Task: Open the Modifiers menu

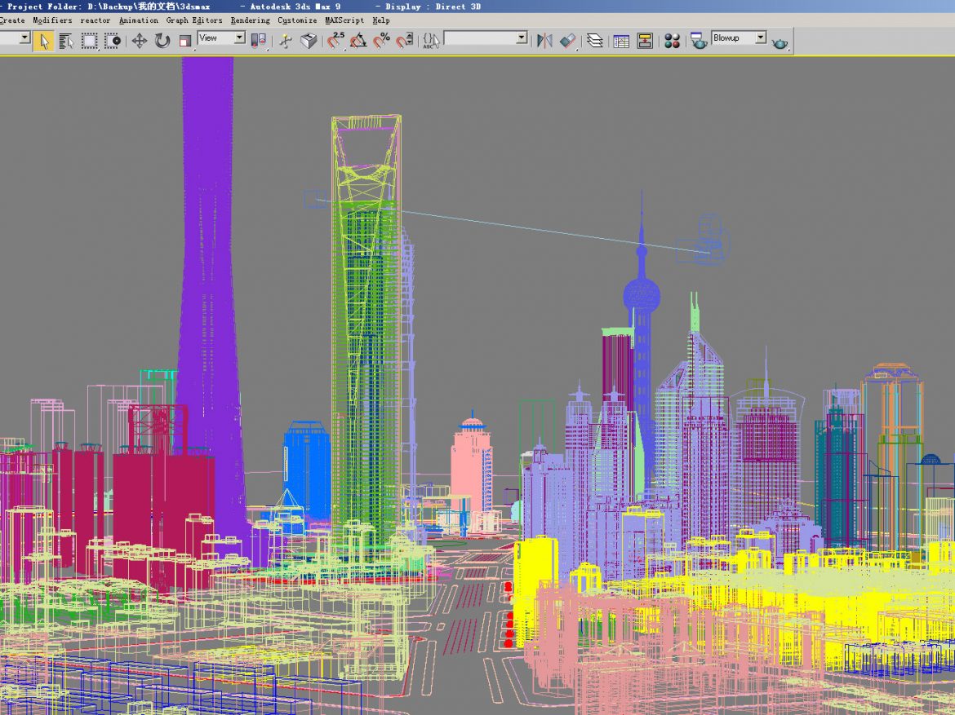Action: (52, 20)
